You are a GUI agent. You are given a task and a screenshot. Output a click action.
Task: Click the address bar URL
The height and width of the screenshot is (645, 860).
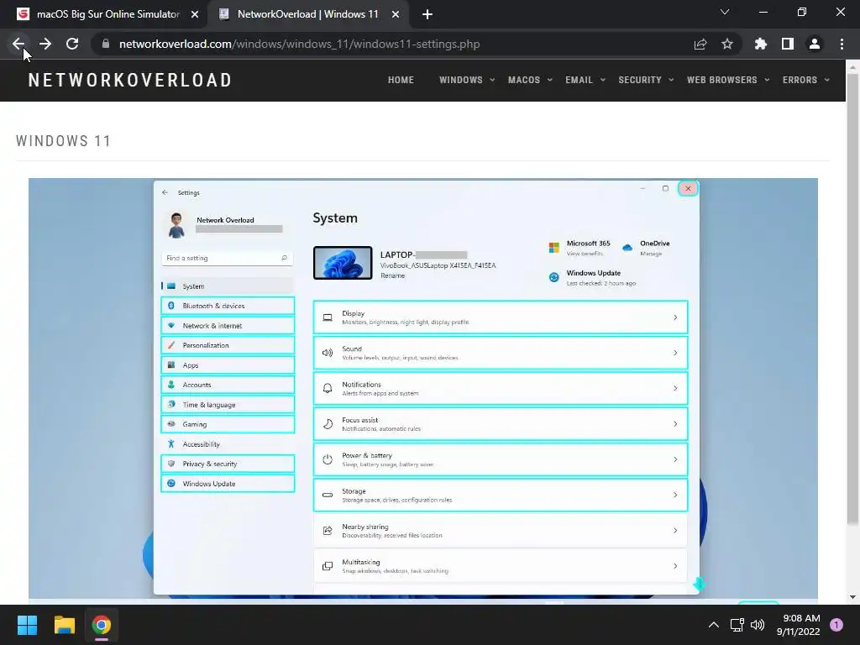click(x=300, y=44)
